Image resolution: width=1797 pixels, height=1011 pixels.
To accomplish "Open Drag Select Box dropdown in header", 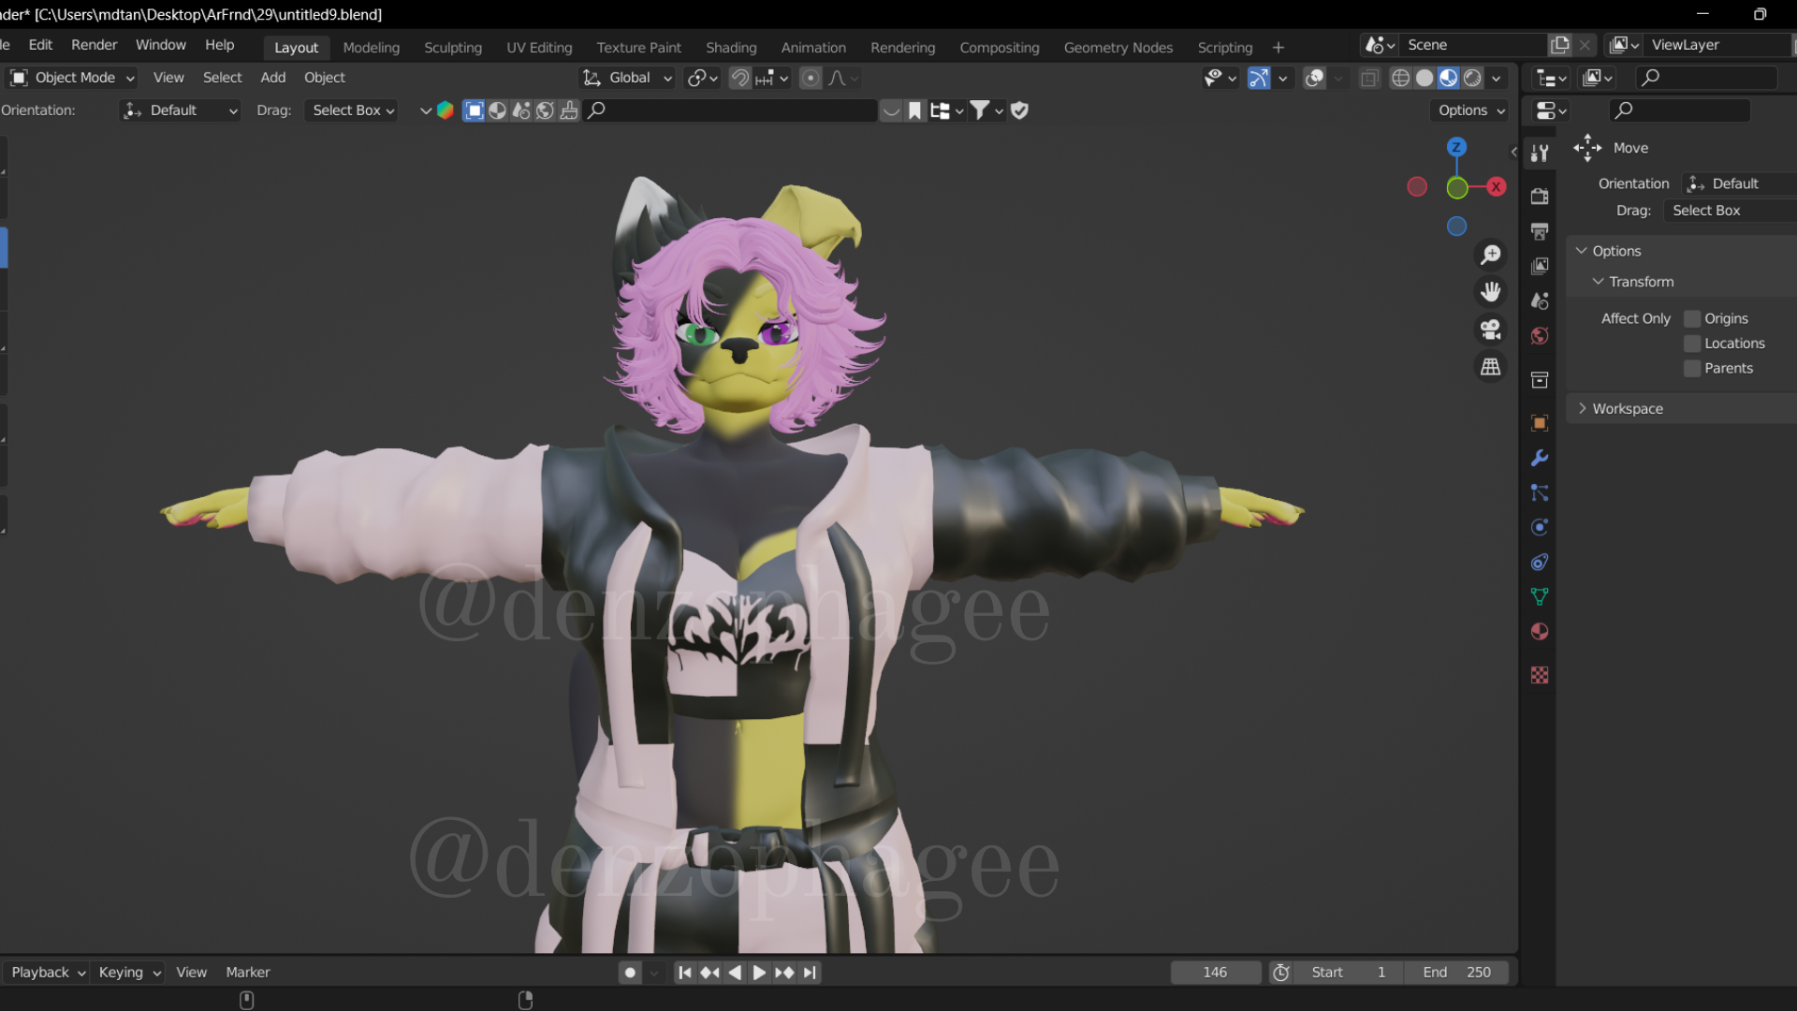I will tap(352, 110).
